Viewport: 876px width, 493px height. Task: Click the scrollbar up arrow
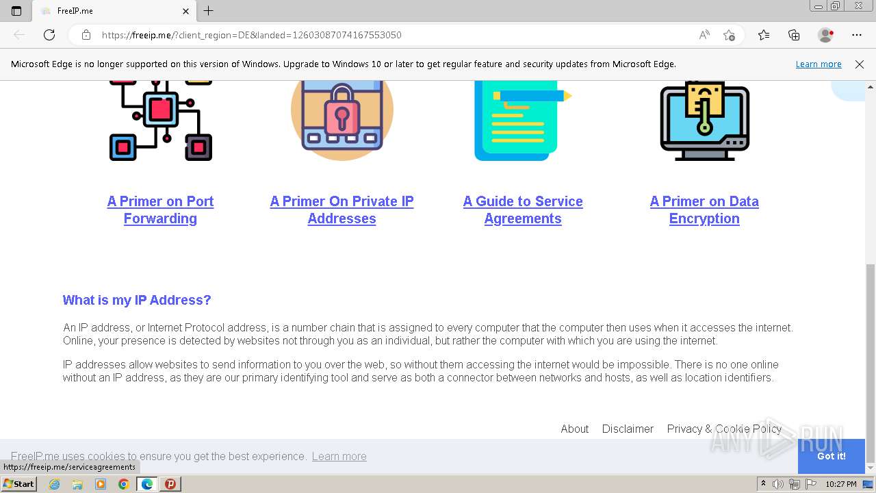point(871,87)
